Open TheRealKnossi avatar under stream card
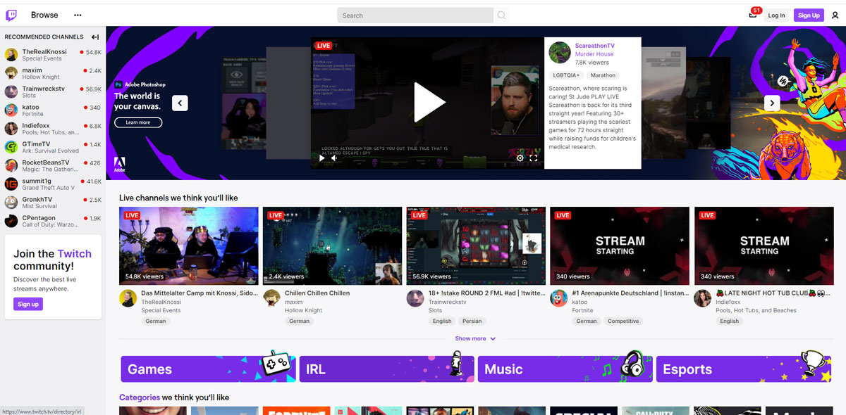Viewport: 846px width, 415px height. (x=128, y=298)
